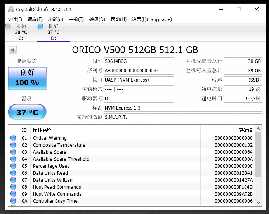The height and width of the screenshot is (214, 269).
Task: Select the Host Read Commands attribute name
Action: [57, 187]
